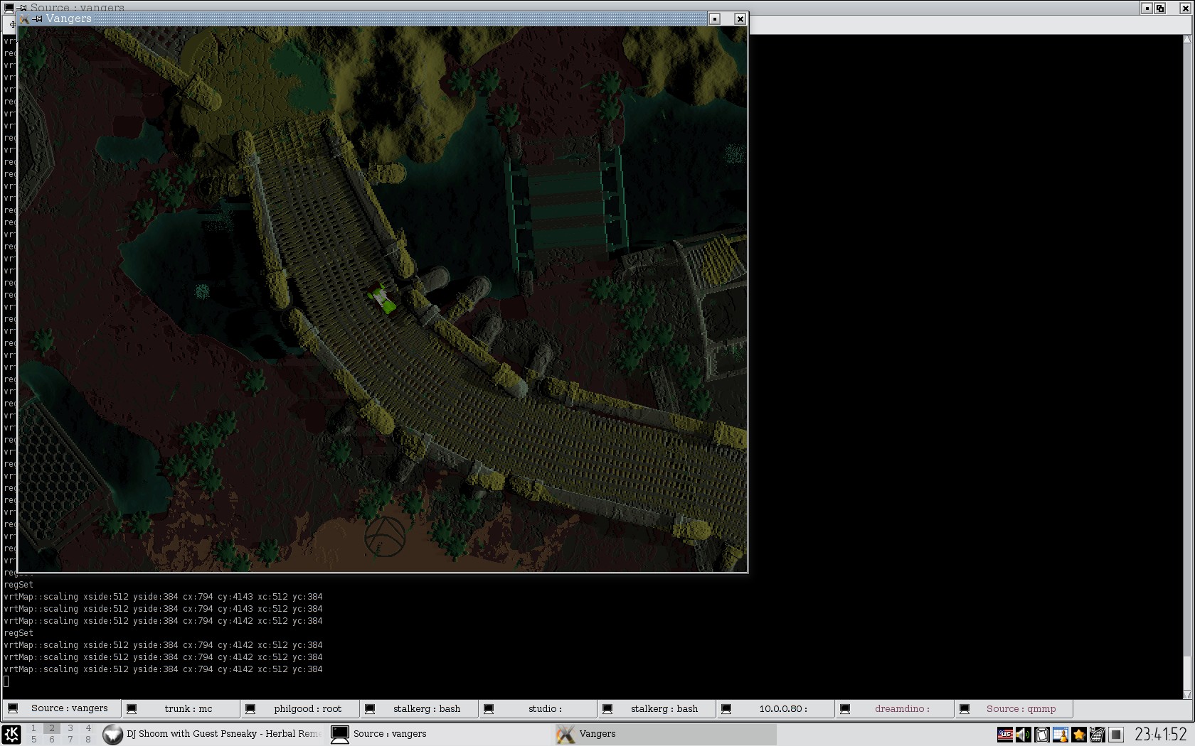The image size is (1195, 746).
Task: Click the lower regSet line in terminal
Action: 18,633
